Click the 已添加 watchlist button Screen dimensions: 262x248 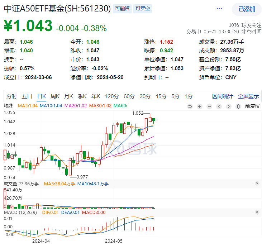[247, 9]
